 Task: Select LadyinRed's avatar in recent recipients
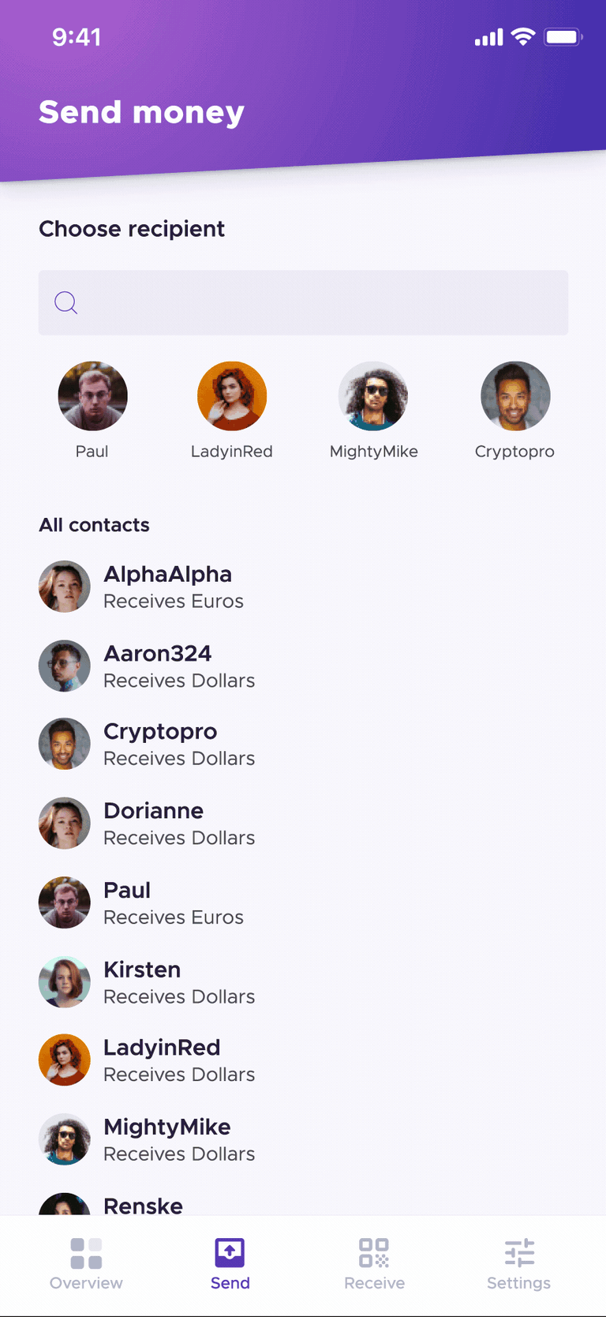[232, 396]
